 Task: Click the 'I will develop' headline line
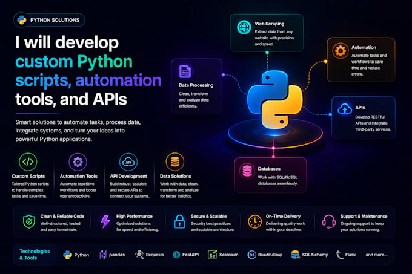tap(67, 42)
